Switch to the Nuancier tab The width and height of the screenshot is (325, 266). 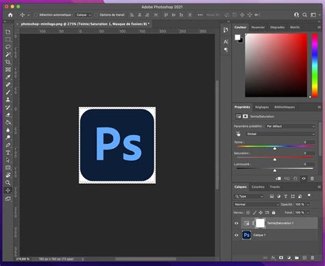pos(258,27)
